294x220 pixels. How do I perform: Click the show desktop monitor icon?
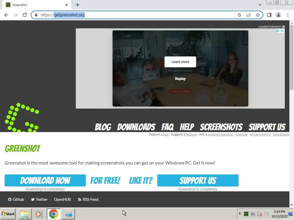(291, 214)
